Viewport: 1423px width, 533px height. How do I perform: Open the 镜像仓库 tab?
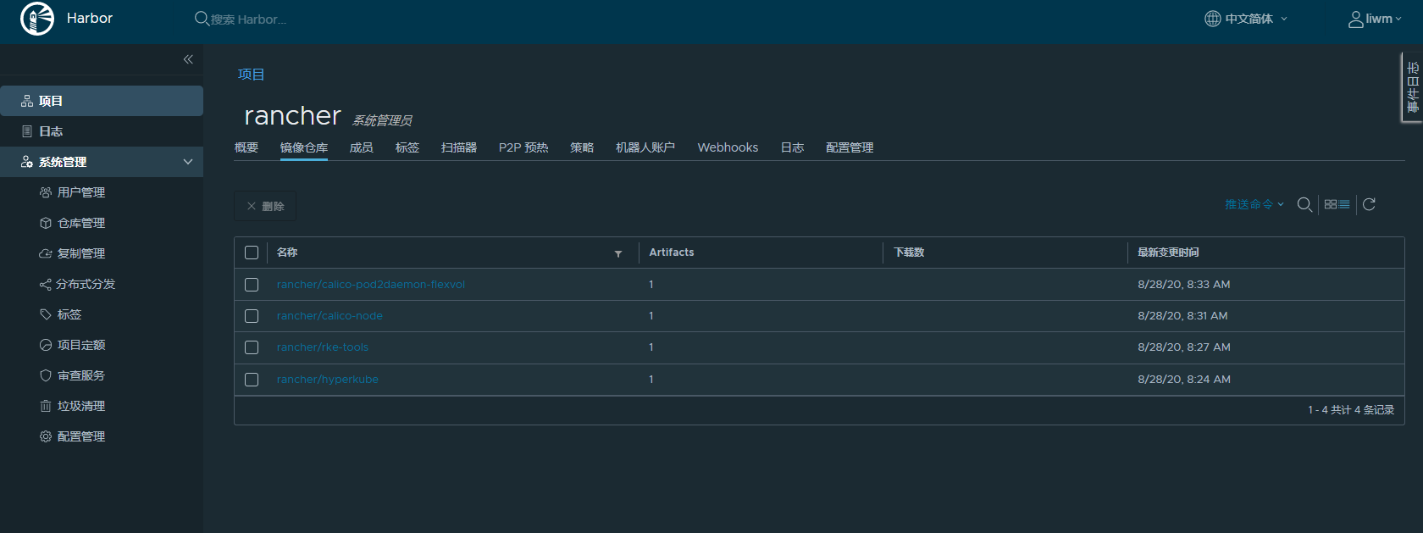click(304, 147)
